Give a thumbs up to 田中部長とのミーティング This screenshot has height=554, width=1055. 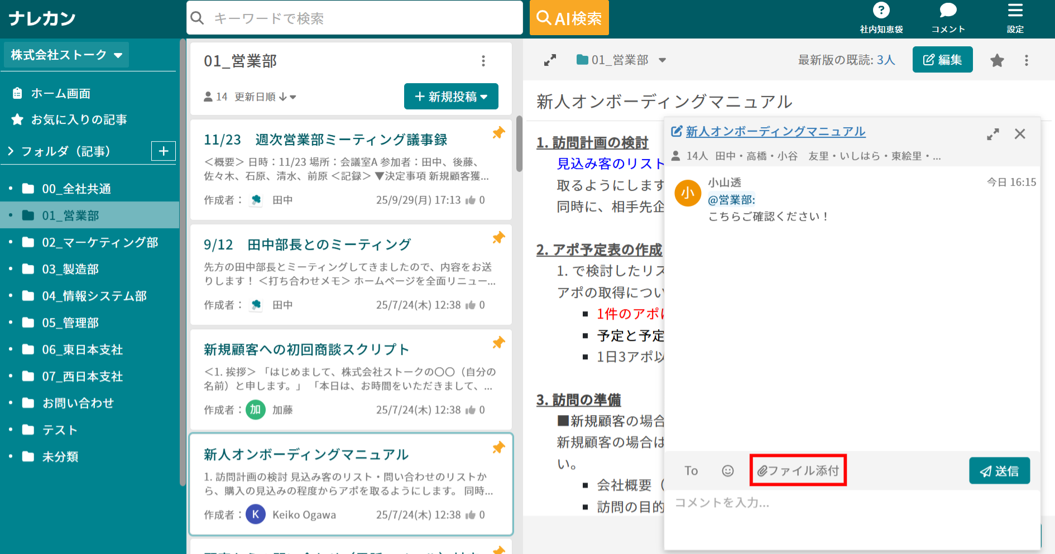point(472,305)
